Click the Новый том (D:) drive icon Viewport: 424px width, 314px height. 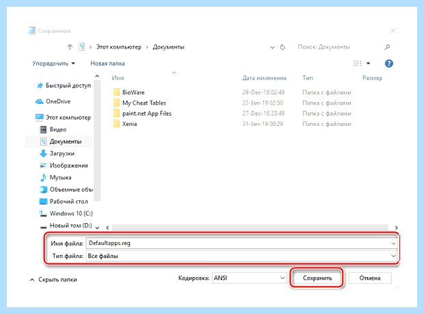tap(43, 227)
